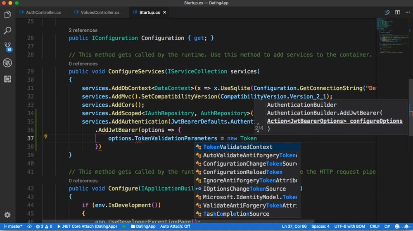Image resolution: width=413 pixels, height=231 pixels.
Task: Click the Manage gear icon
Action: click(7, 215)
